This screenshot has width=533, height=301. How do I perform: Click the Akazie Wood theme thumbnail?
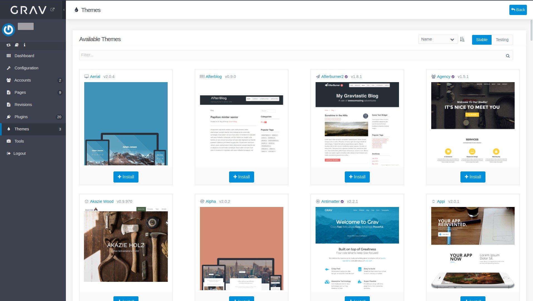(126, 244)
